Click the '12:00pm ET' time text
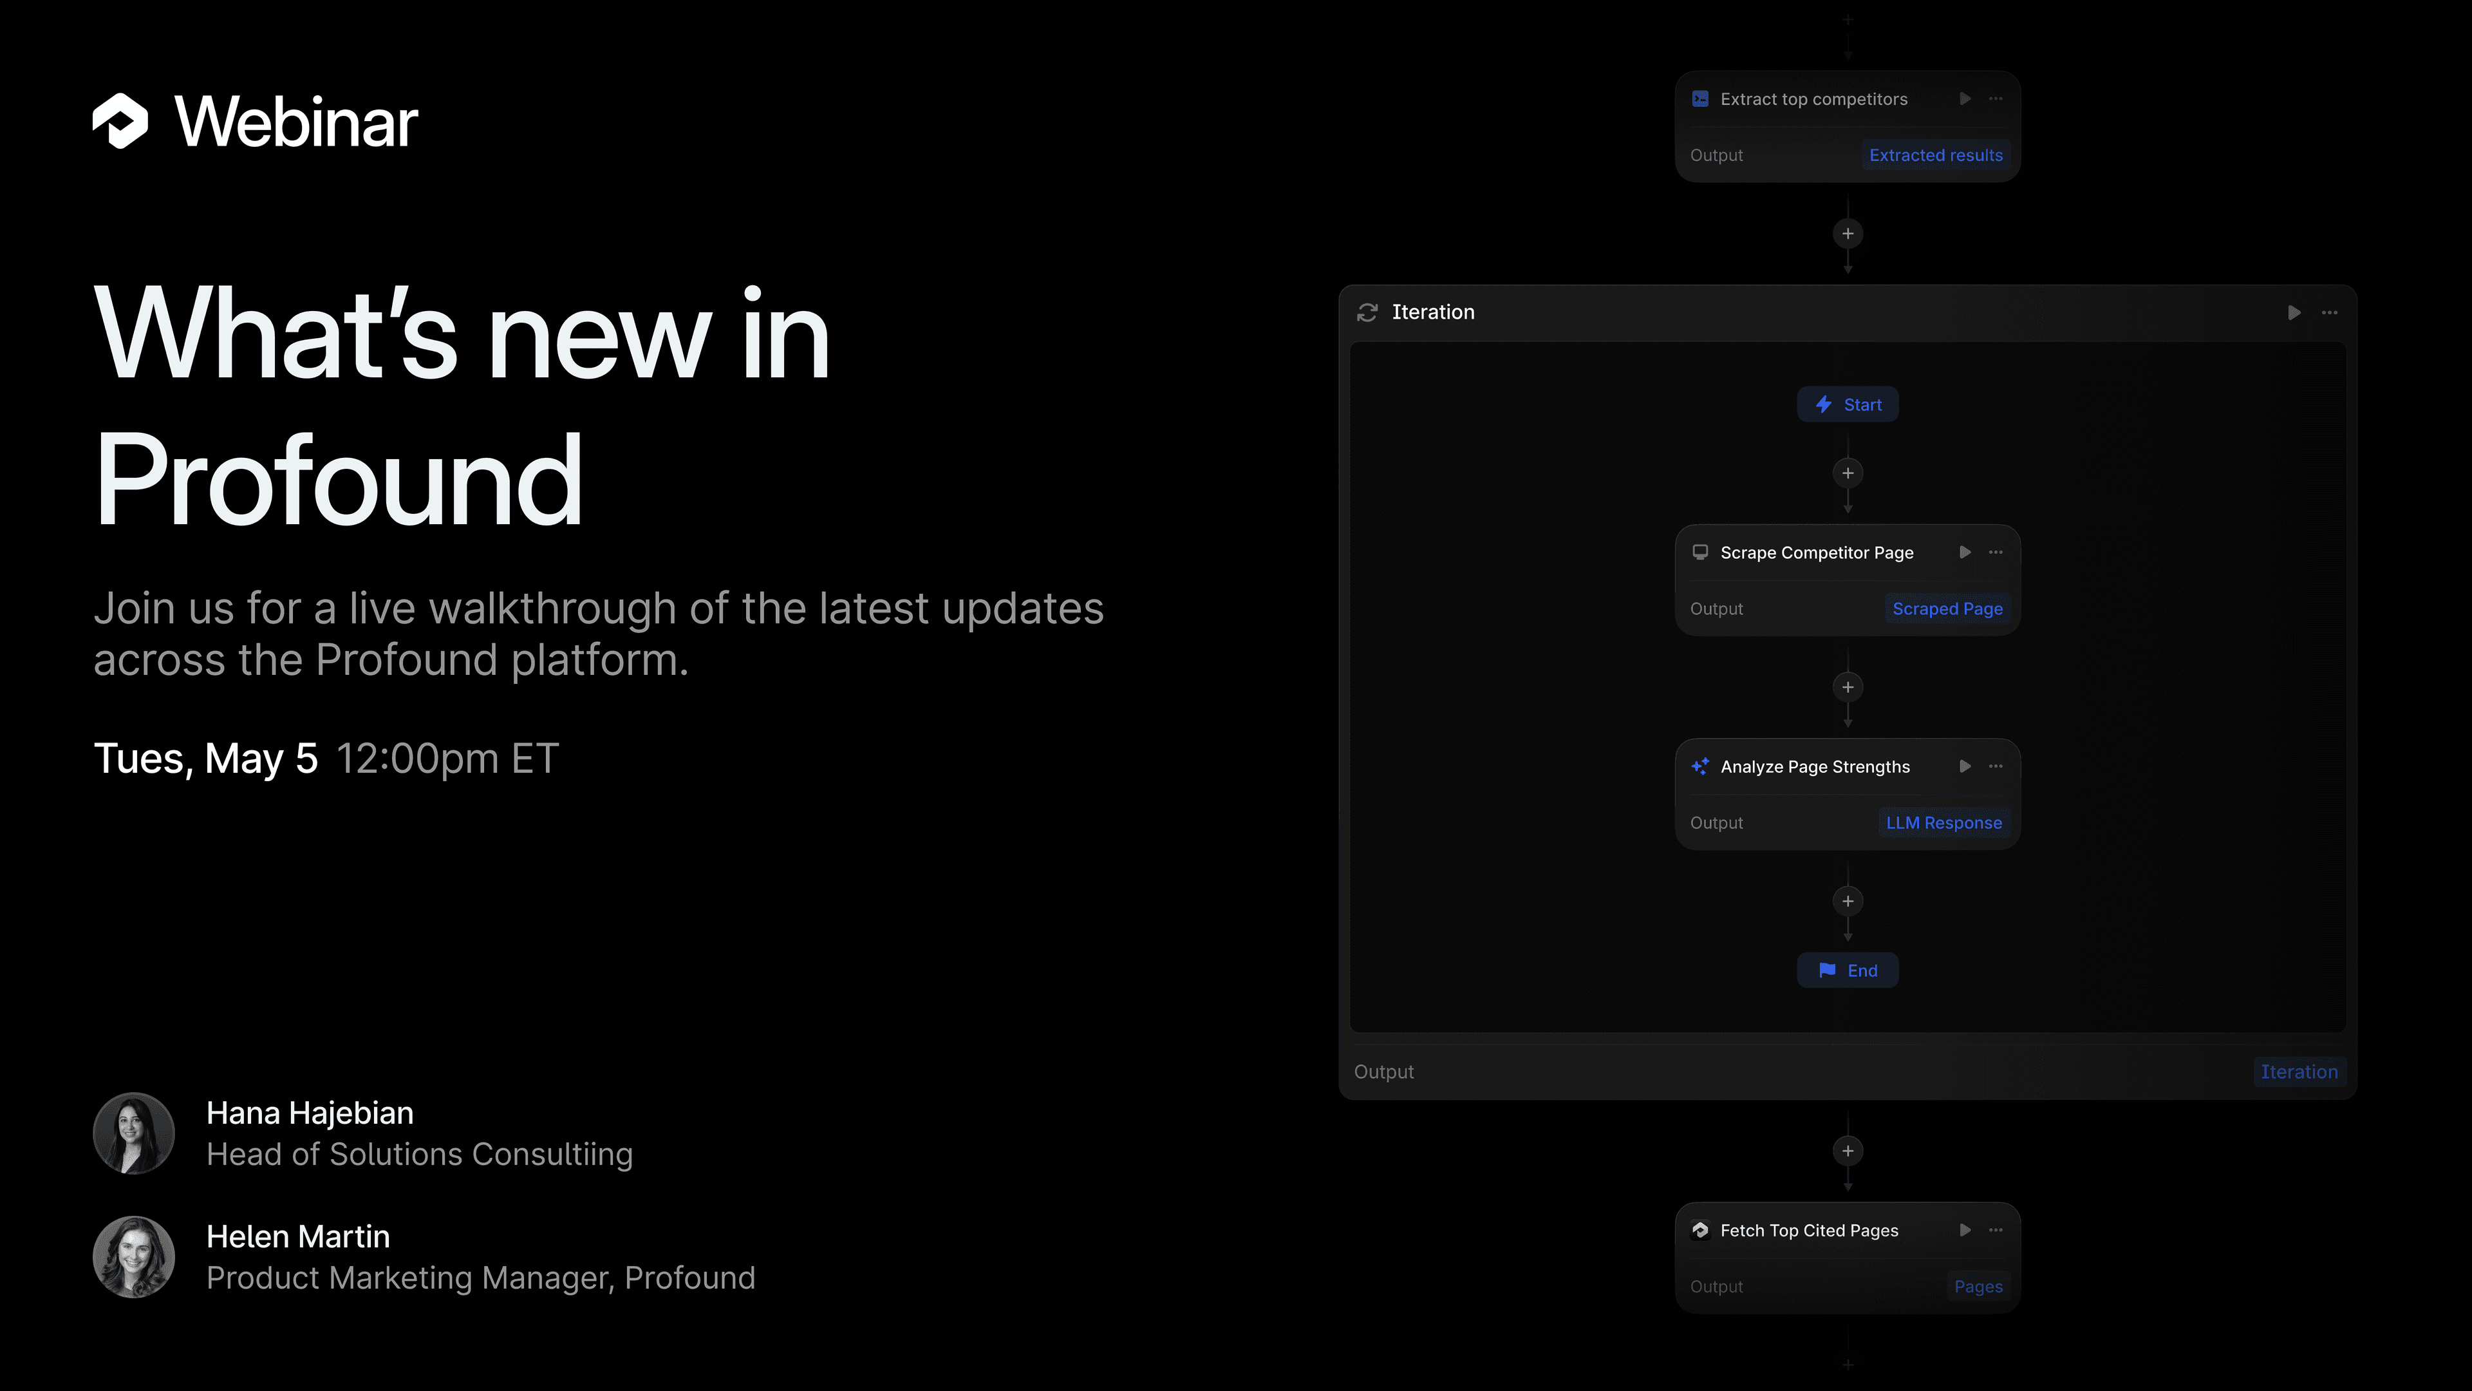 tap(447, 759)
